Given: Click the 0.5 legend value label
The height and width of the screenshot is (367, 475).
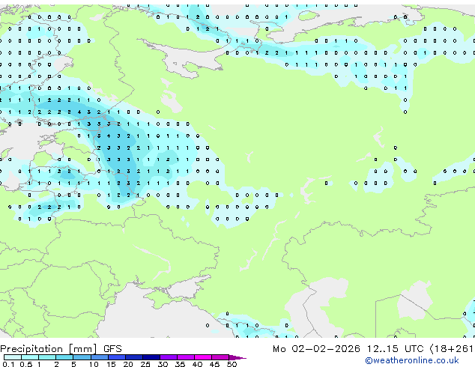Looking at the screenshot, I should coord(26,364).
